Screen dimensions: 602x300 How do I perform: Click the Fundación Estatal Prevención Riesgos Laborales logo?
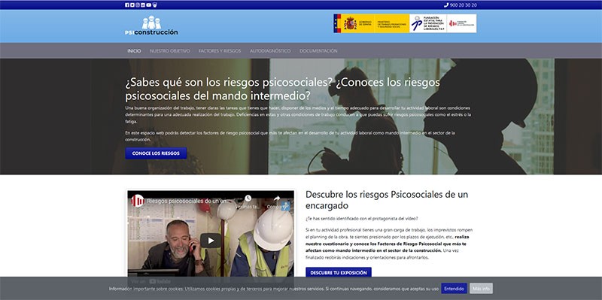click(x=428, y=23)
